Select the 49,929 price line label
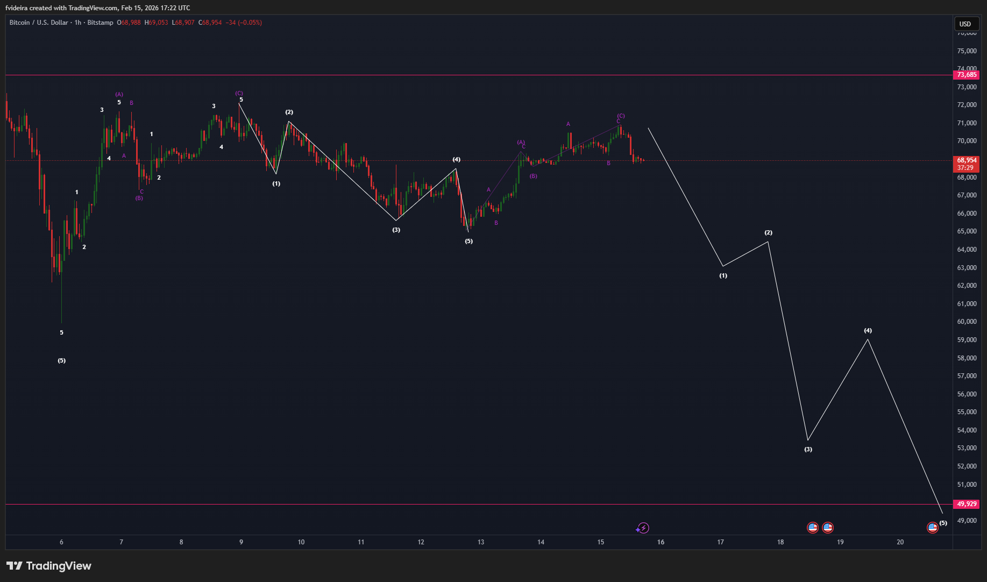Image resolution: width=987 pixels, height=582 pixels. tap(966, 504)
